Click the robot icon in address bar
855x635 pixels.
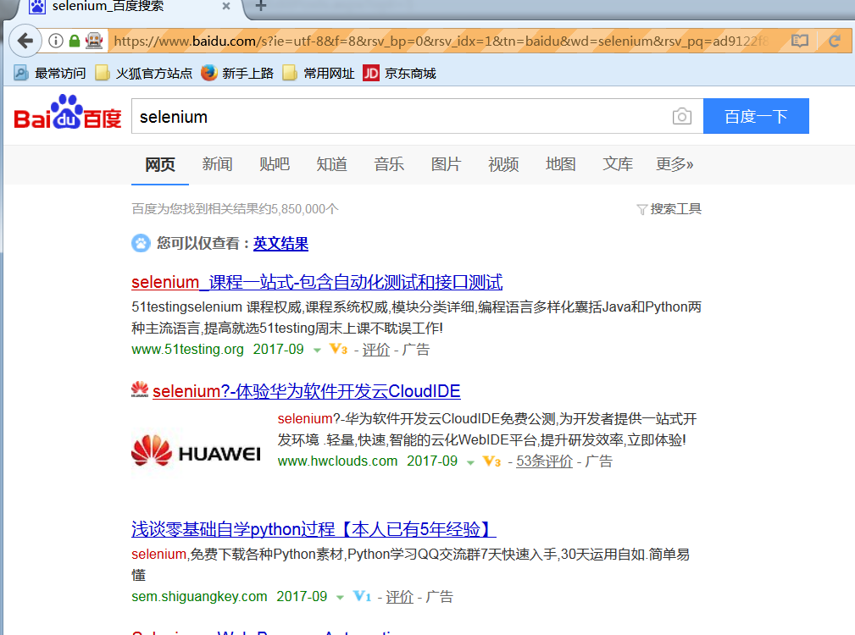click(x=94, y=41)
